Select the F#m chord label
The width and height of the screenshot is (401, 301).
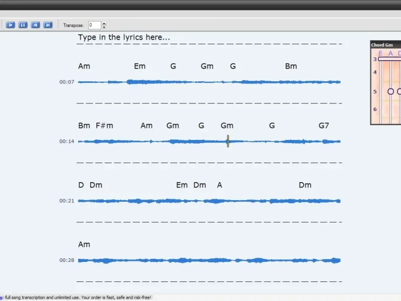click(104, 126)
